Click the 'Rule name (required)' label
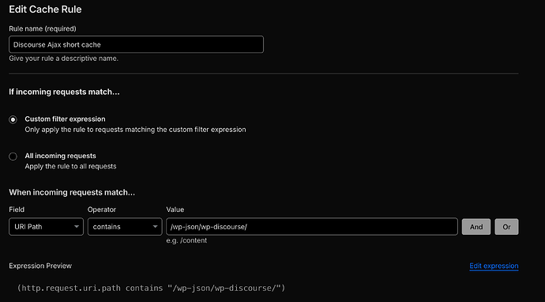Screen dimensions: 545x302 click(x=43, y=28)
